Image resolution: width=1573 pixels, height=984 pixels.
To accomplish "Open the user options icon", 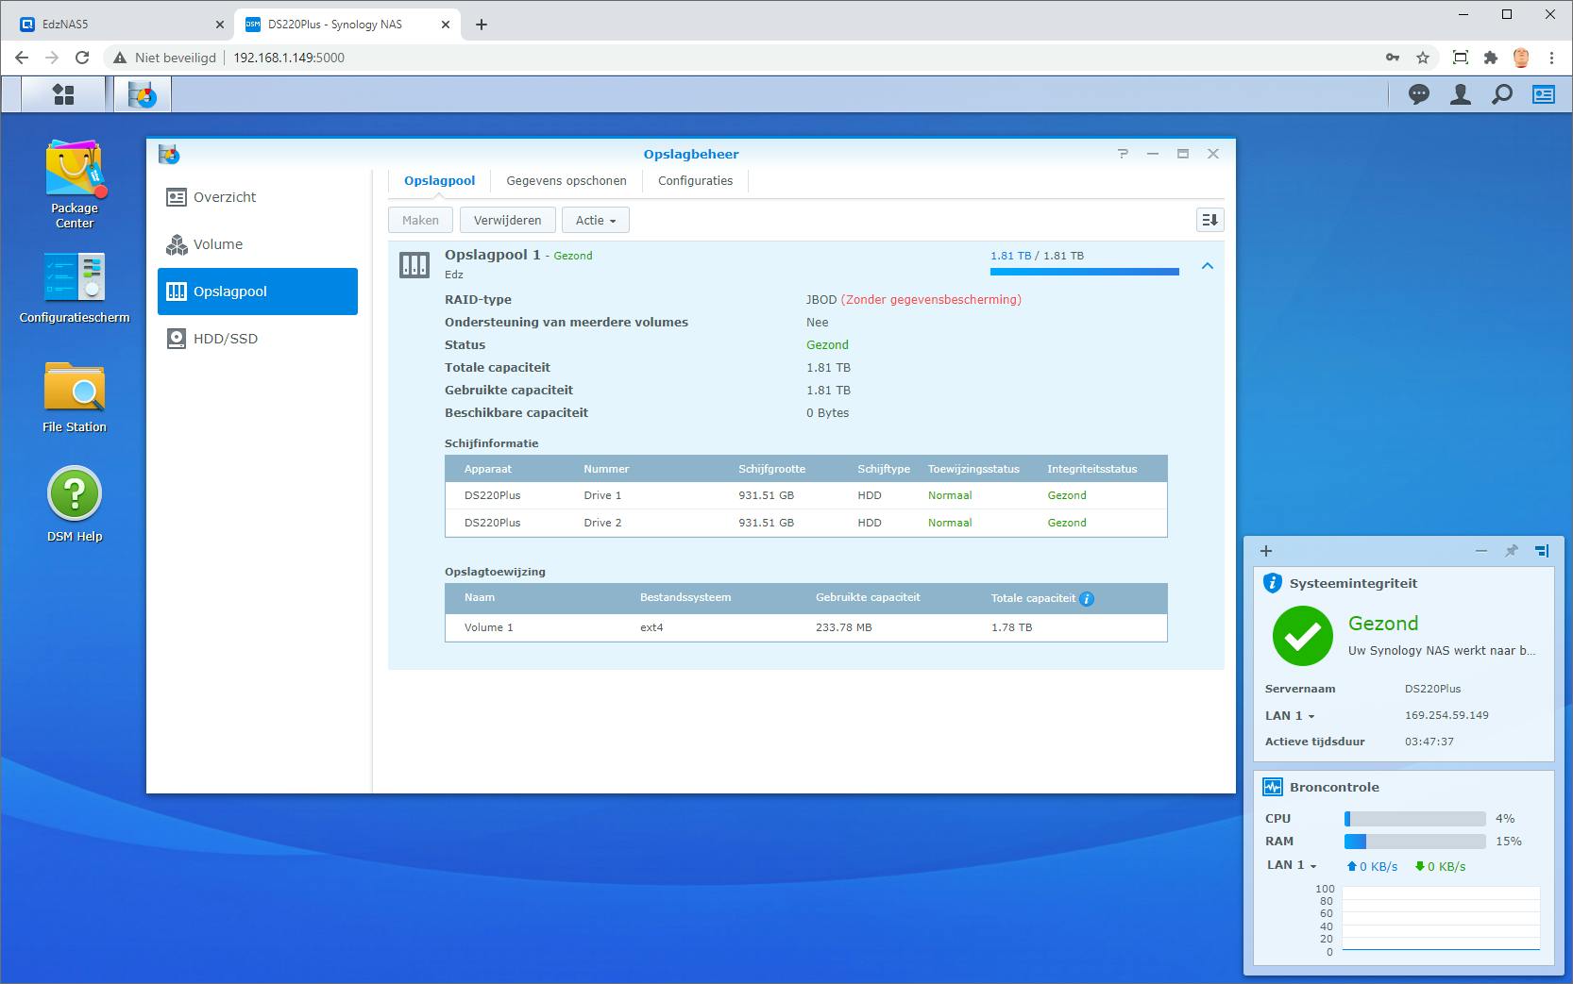I will click(1460, 94).
